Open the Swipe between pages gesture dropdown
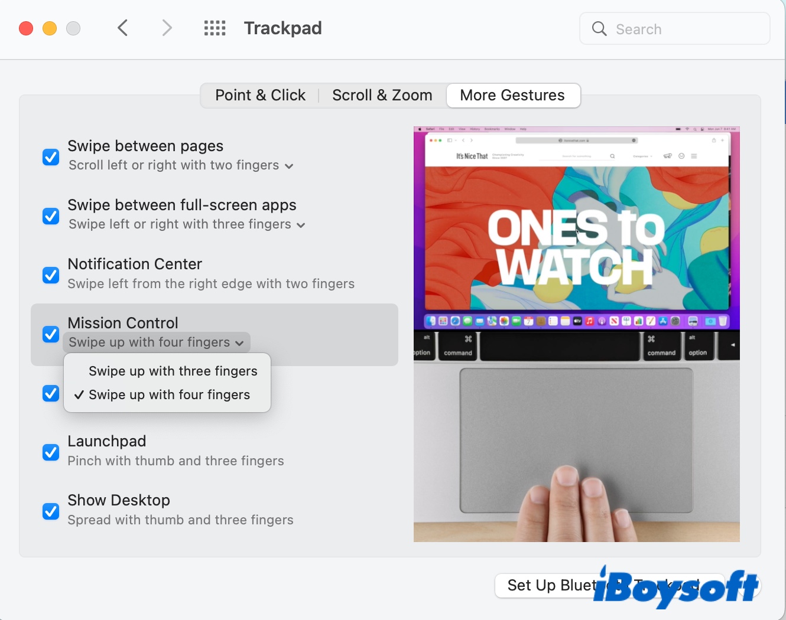The width and height of the screenshot is (786, 620). (289, 166)
